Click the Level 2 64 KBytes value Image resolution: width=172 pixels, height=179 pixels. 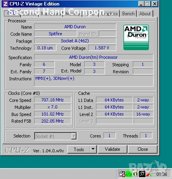pyautogui.click(x=114, y=114)
